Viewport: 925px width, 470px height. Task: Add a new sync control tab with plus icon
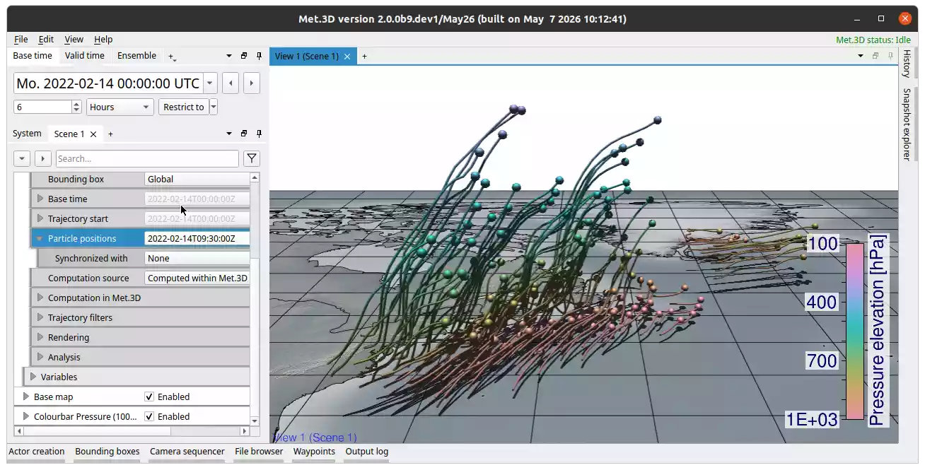(x=171, y=56)
